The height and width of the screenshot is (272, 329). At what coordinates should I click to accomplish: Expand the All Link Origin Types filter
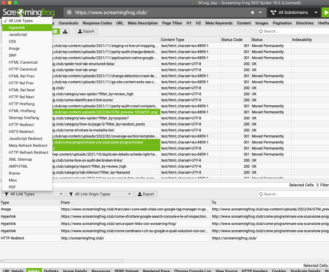pyautogui.click(x=100, y=194)
